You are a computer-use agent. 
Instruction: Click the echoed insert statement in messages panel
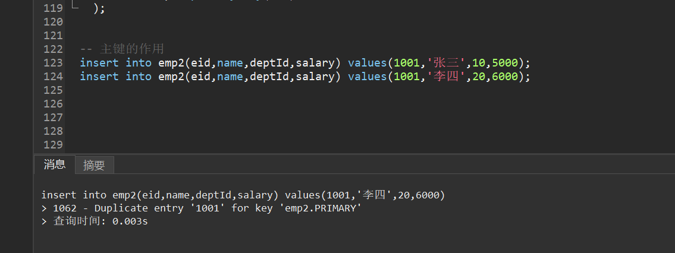(243, 195)
